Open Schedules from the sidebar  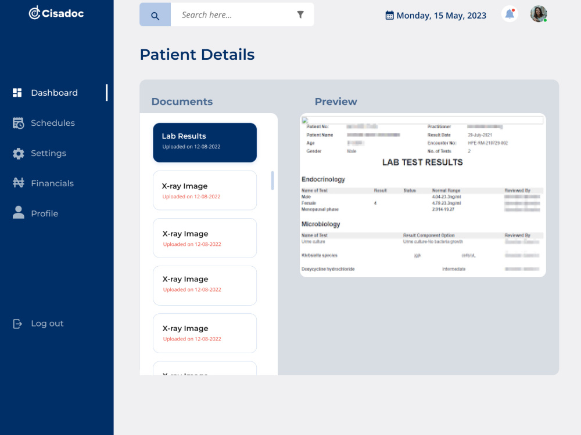click(53, 123)
